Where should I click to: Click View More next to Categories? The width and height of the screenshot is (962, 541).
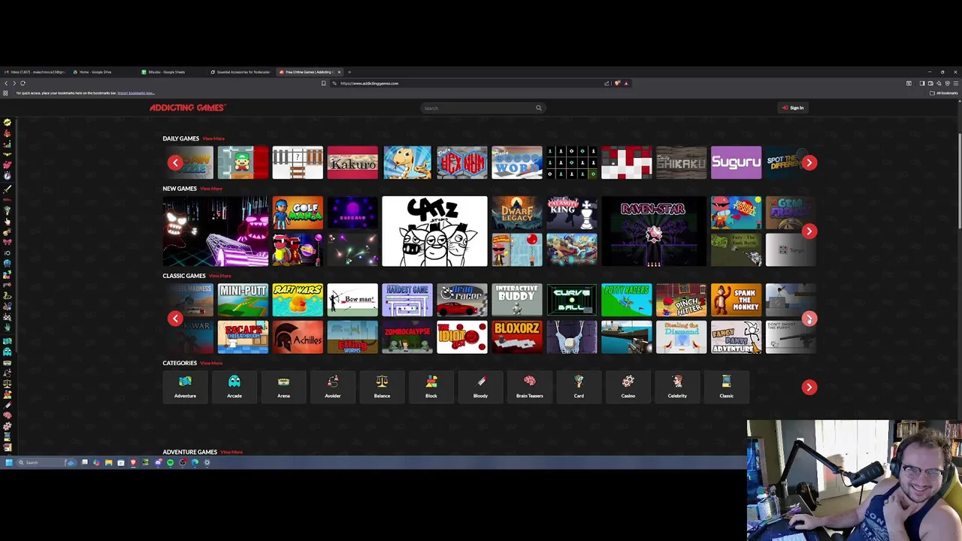point(211,363)
